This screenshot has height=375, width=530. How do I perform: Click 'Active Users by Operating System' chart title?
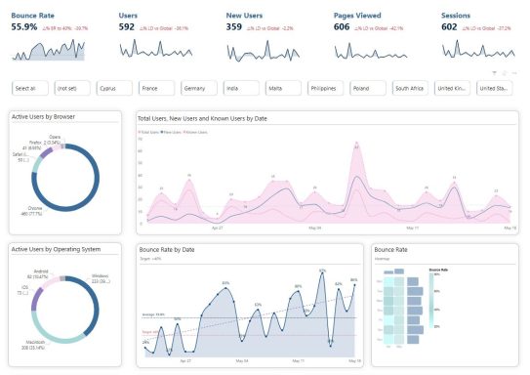pyautogui.click(x=56, y=249)
